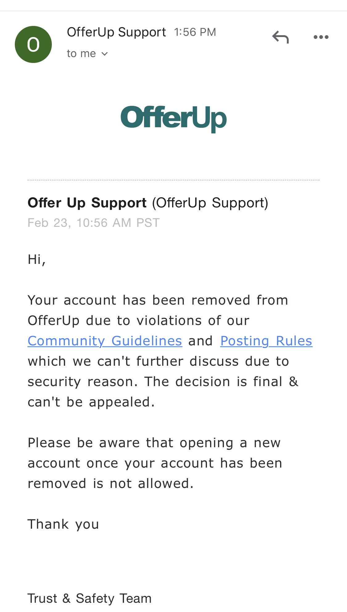Open the three-dot more options menu

point(321,37)
